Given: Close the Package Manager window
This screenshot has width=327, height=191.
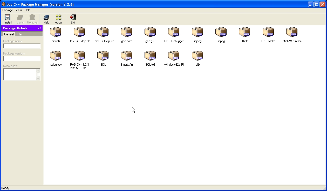Looking at the screenshot, I should click(x=323, y=4).
